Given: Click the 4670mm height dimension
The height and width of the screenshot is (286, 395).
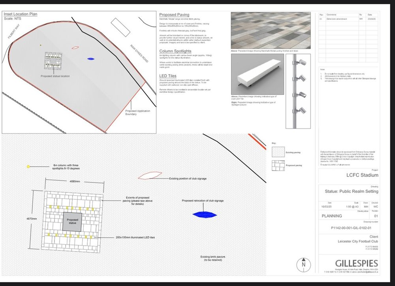Looking at the screenshot, I should [x=32, y=219].
